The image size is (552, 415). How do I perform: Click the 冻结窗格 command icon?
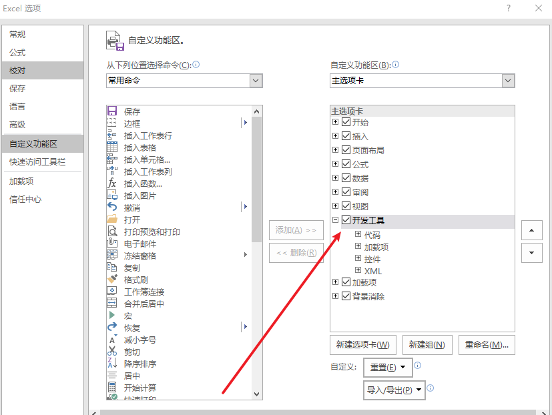112,255
